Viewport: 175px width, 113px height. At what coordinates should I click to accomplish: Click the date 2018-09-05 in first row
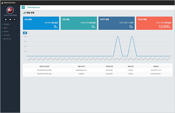coord(156,70)
